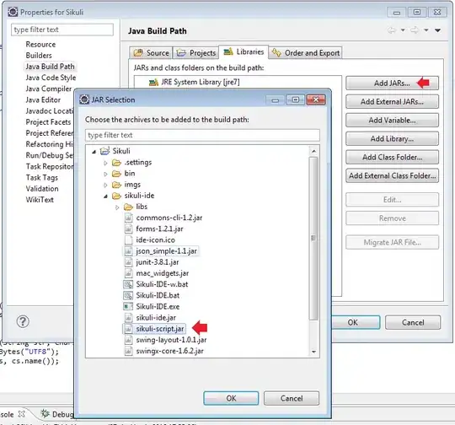
Task: Click the forms-1.2.1.jar file icon
Action: (128, 229)
